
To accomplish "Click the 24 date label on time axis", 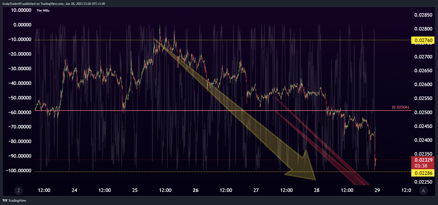I will click(74, 190).
